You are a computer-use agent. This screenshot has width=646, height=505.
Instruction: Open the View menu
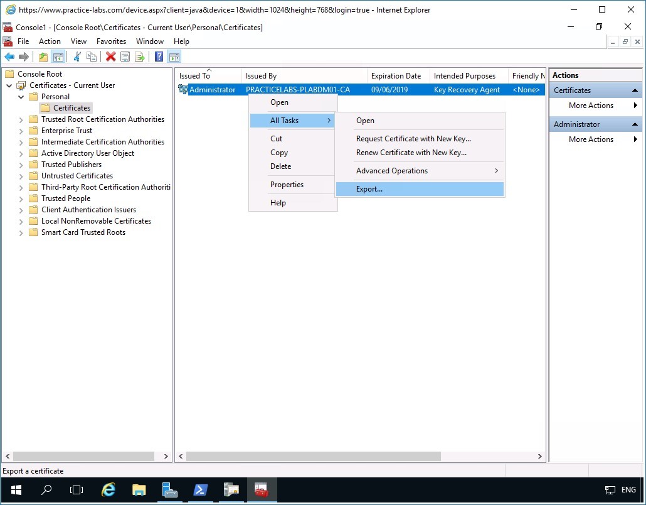point(78,41)
